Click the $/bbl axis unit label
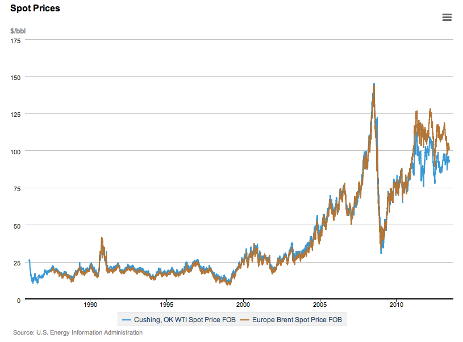 pos(18,30)
